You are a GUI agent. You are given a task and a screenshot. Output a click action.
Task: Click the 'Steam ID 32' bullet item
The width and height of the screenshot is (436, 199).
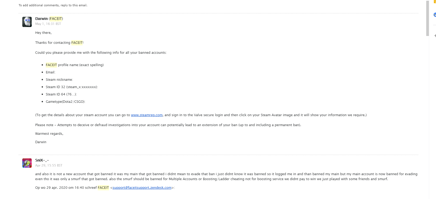point(72,87)
